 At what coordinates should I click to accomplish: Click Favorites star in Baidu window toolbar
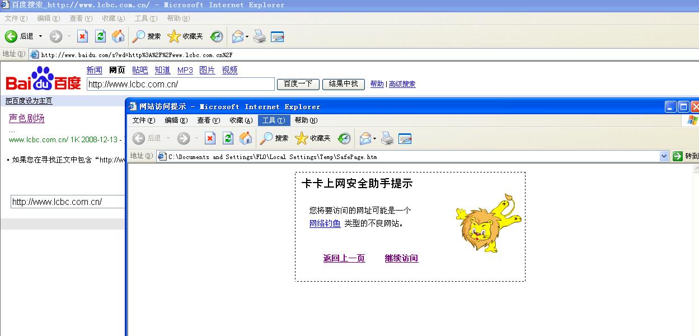pos(174,36)
